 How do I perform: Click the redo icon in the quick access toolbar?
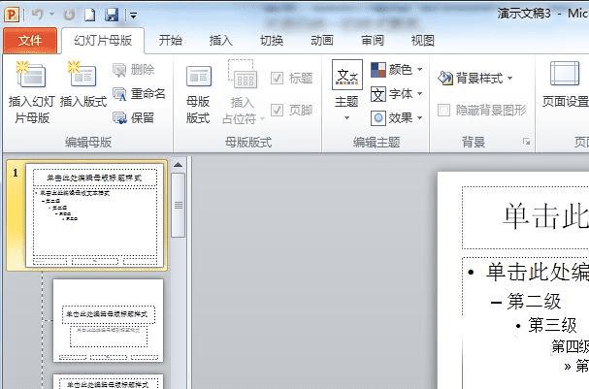click(69, 15)
